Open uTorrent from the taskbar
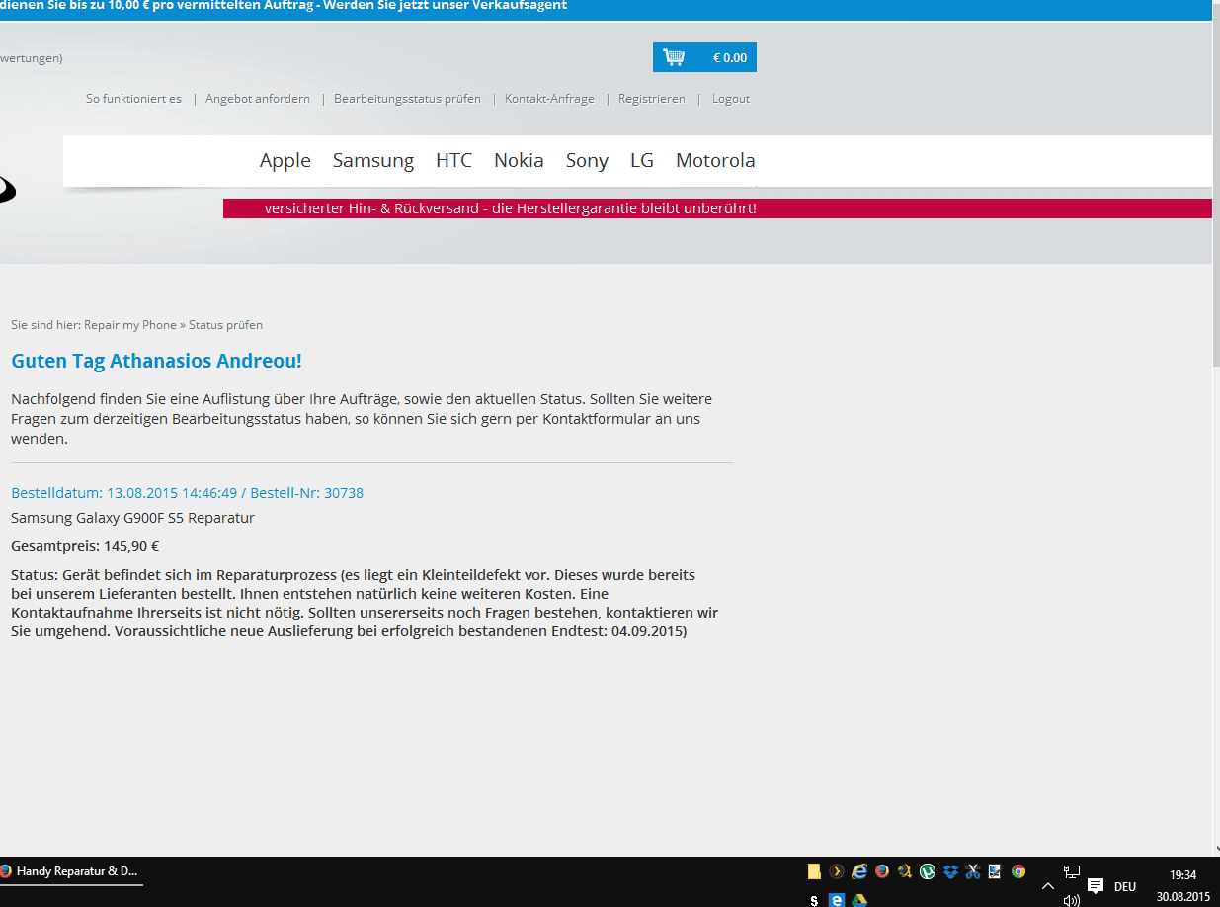The height and width of the screenshot is (907, 1220). point(928,871)
